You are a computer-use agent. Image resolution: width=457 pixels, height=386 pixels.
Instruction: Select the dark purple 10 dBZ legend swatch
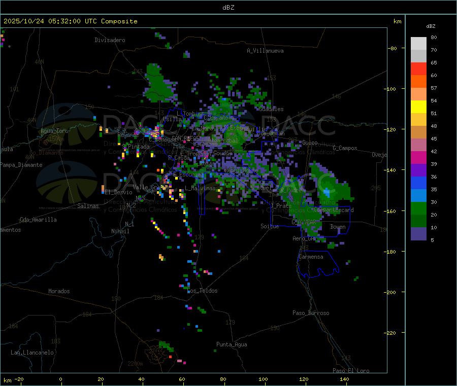(418, 234)
